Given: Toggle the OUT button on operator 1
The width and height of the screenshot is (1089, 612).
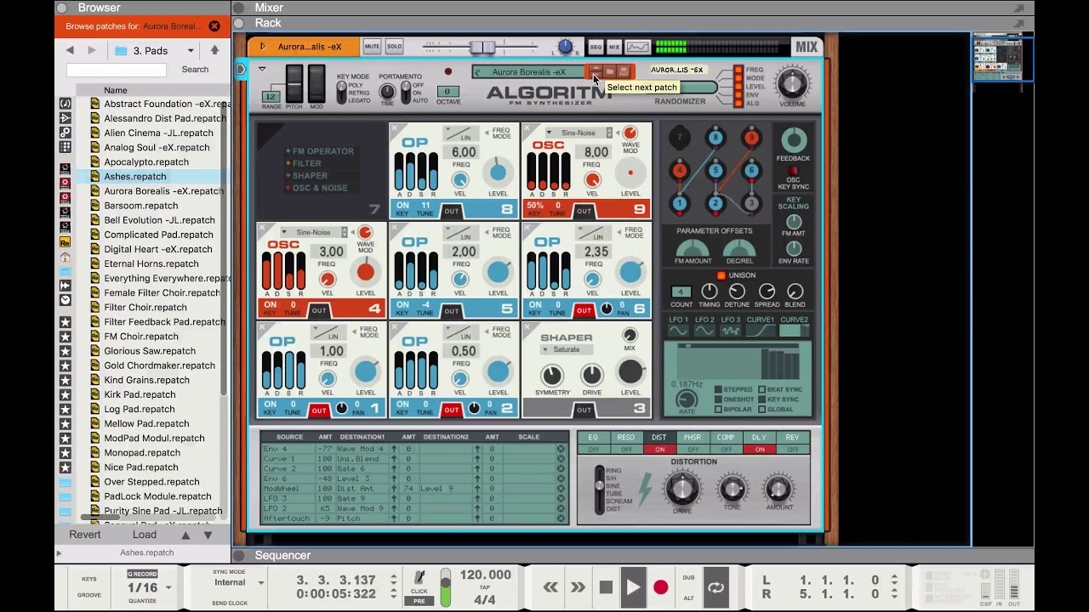Looking at the screenshot, I should click(x=318, y=411).
